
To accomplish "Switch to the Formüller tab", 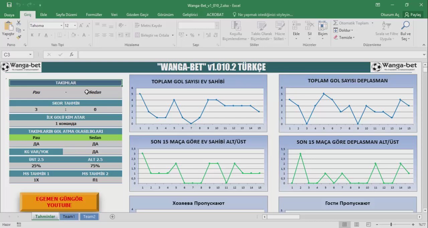I will [94, 15].
